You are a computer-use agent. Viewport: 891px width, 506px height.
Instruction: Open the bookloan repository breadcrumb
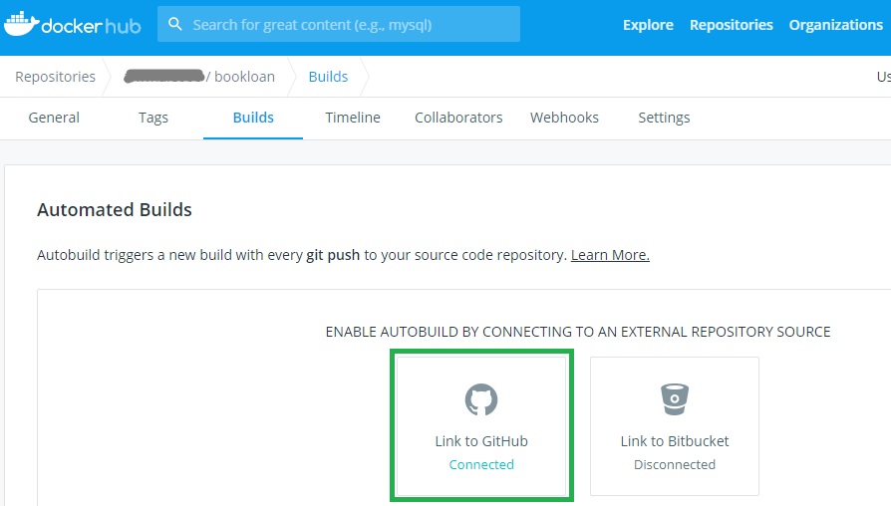point(199,77)
